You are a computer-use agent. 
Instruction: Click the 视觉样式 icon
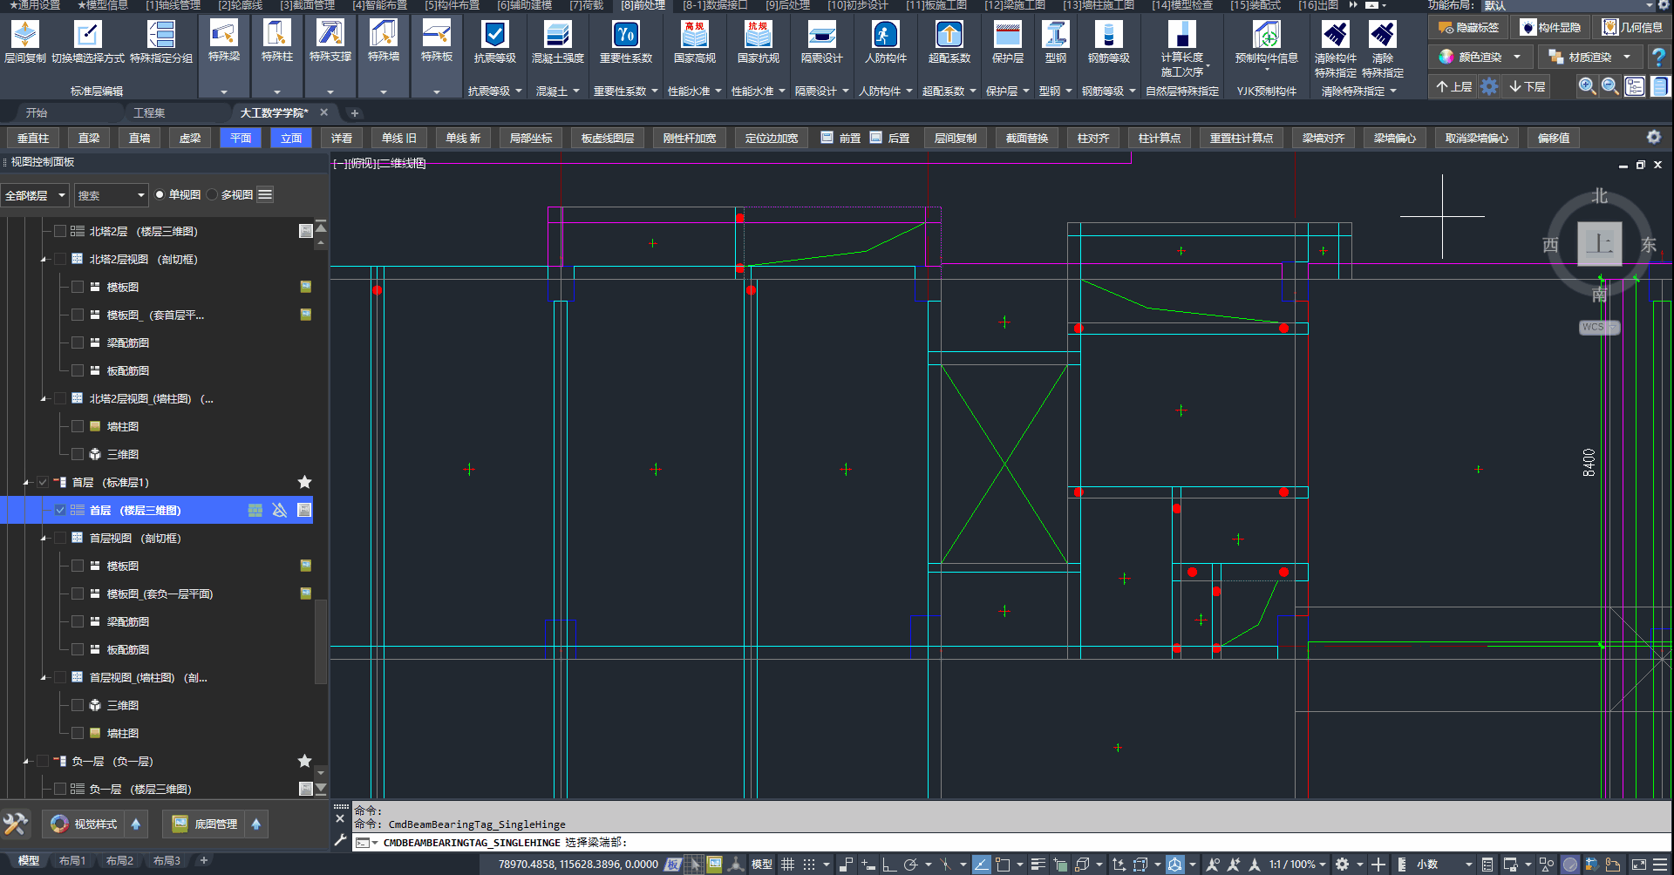coord(59,824)
